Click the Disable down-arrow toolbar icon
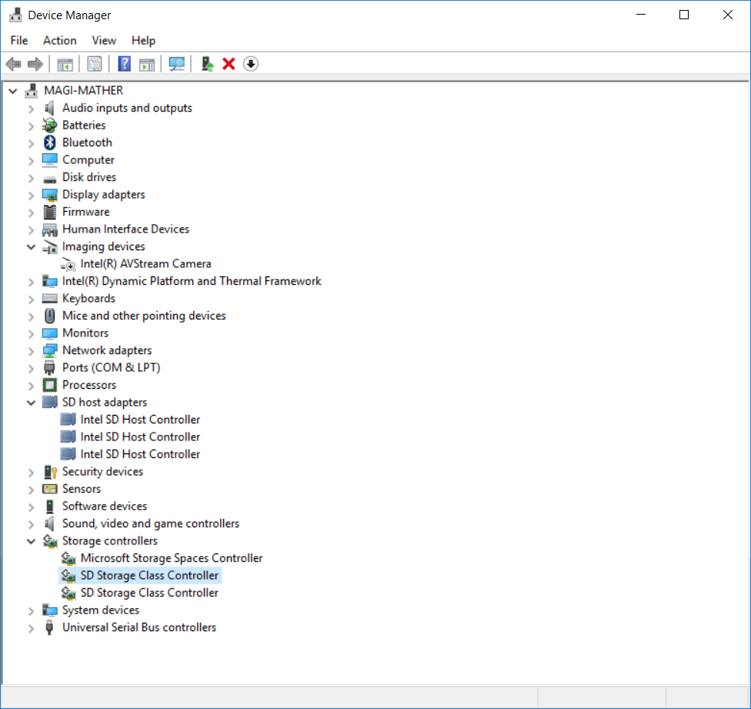The image size is (751, 709). tap(251, 64)
